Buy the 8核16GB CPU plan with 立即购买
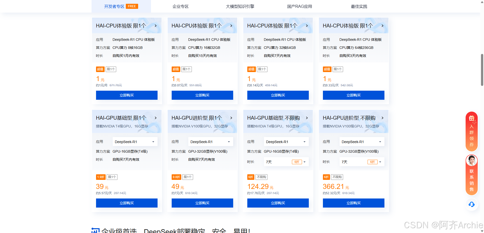The width and height of the screenshot is (484, 233). click(127, 95)
